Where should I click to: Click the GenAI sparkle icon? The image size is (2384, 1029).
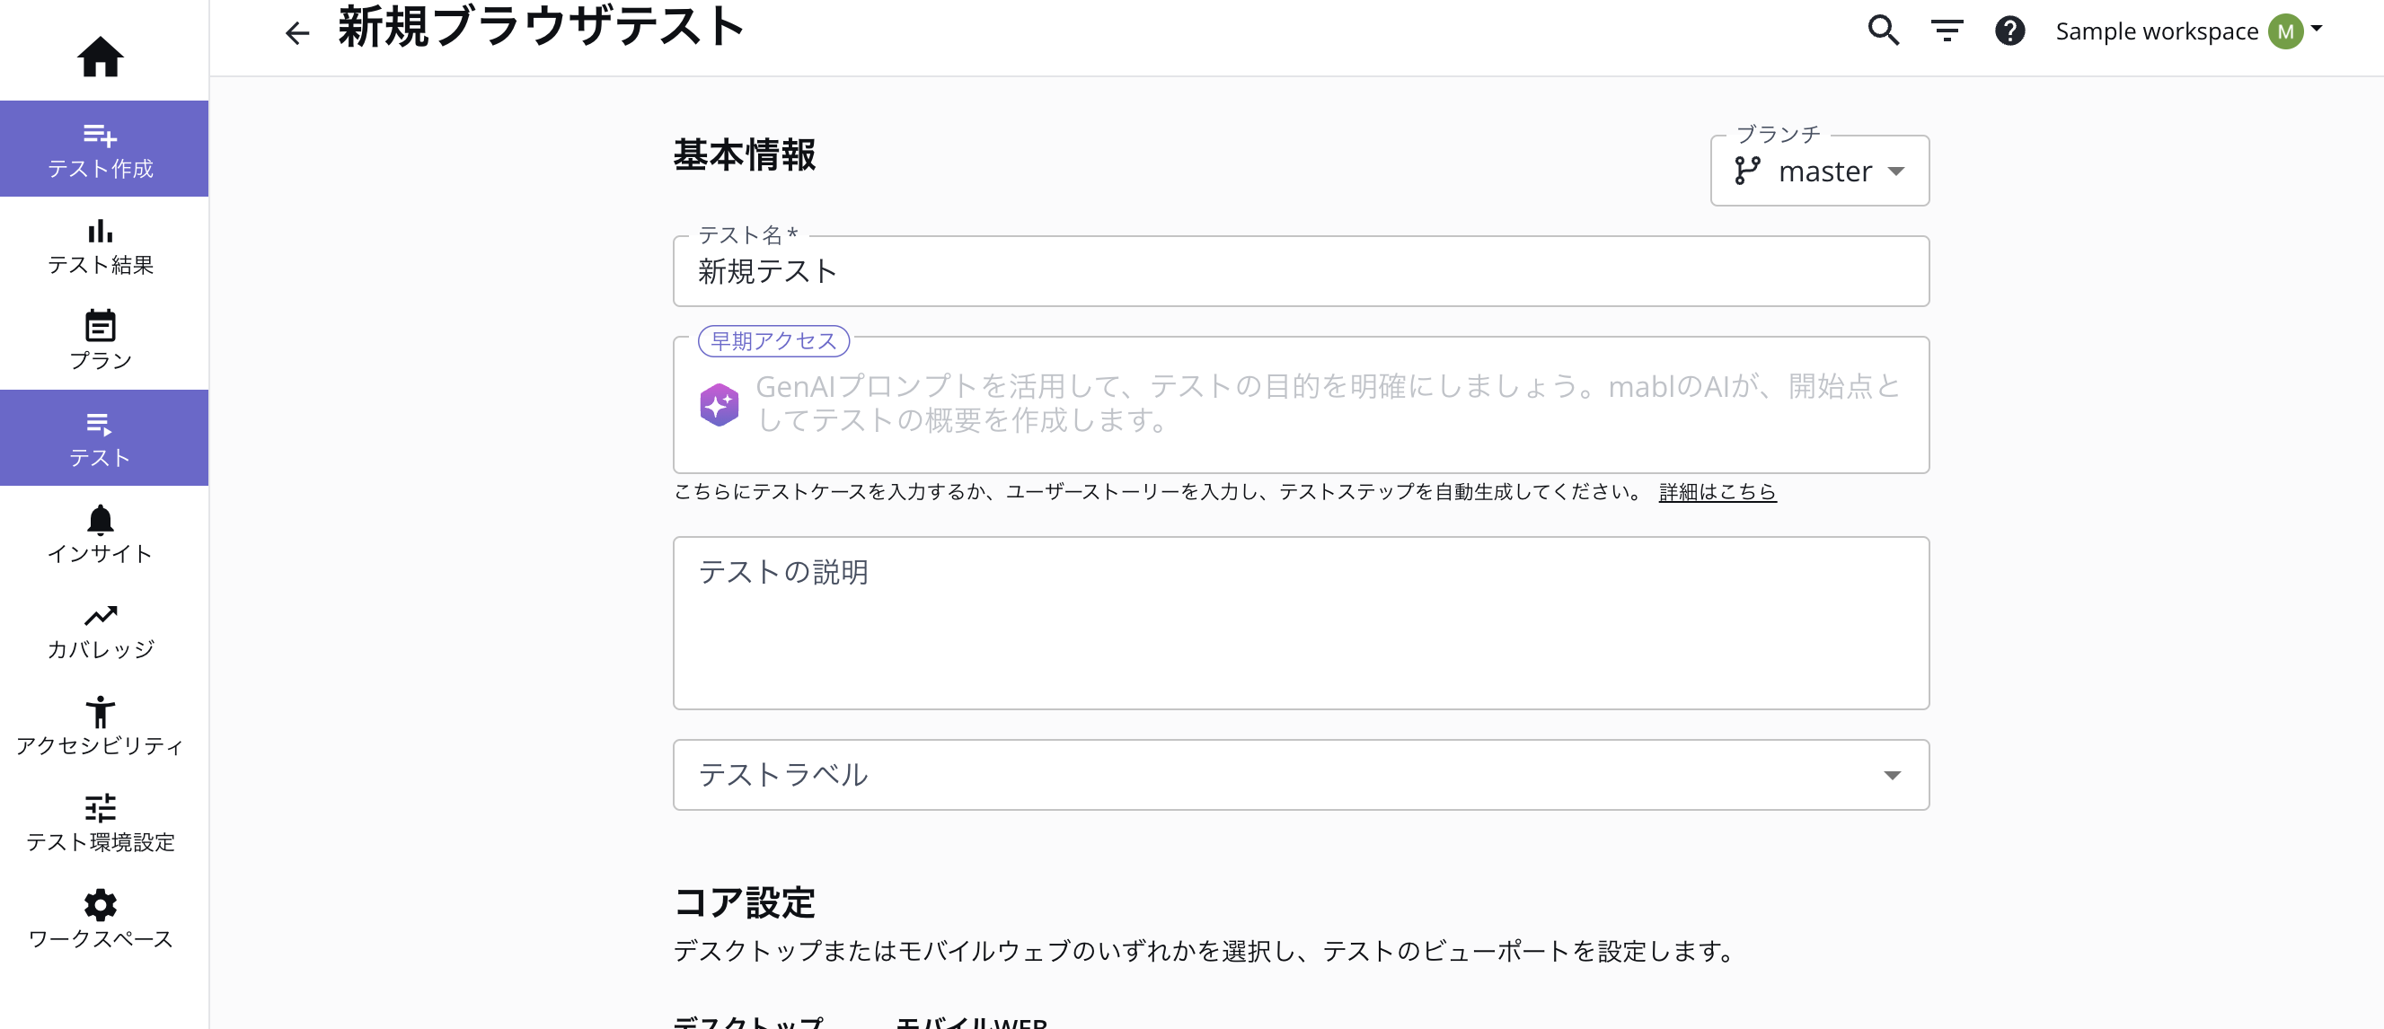(720, 404)
